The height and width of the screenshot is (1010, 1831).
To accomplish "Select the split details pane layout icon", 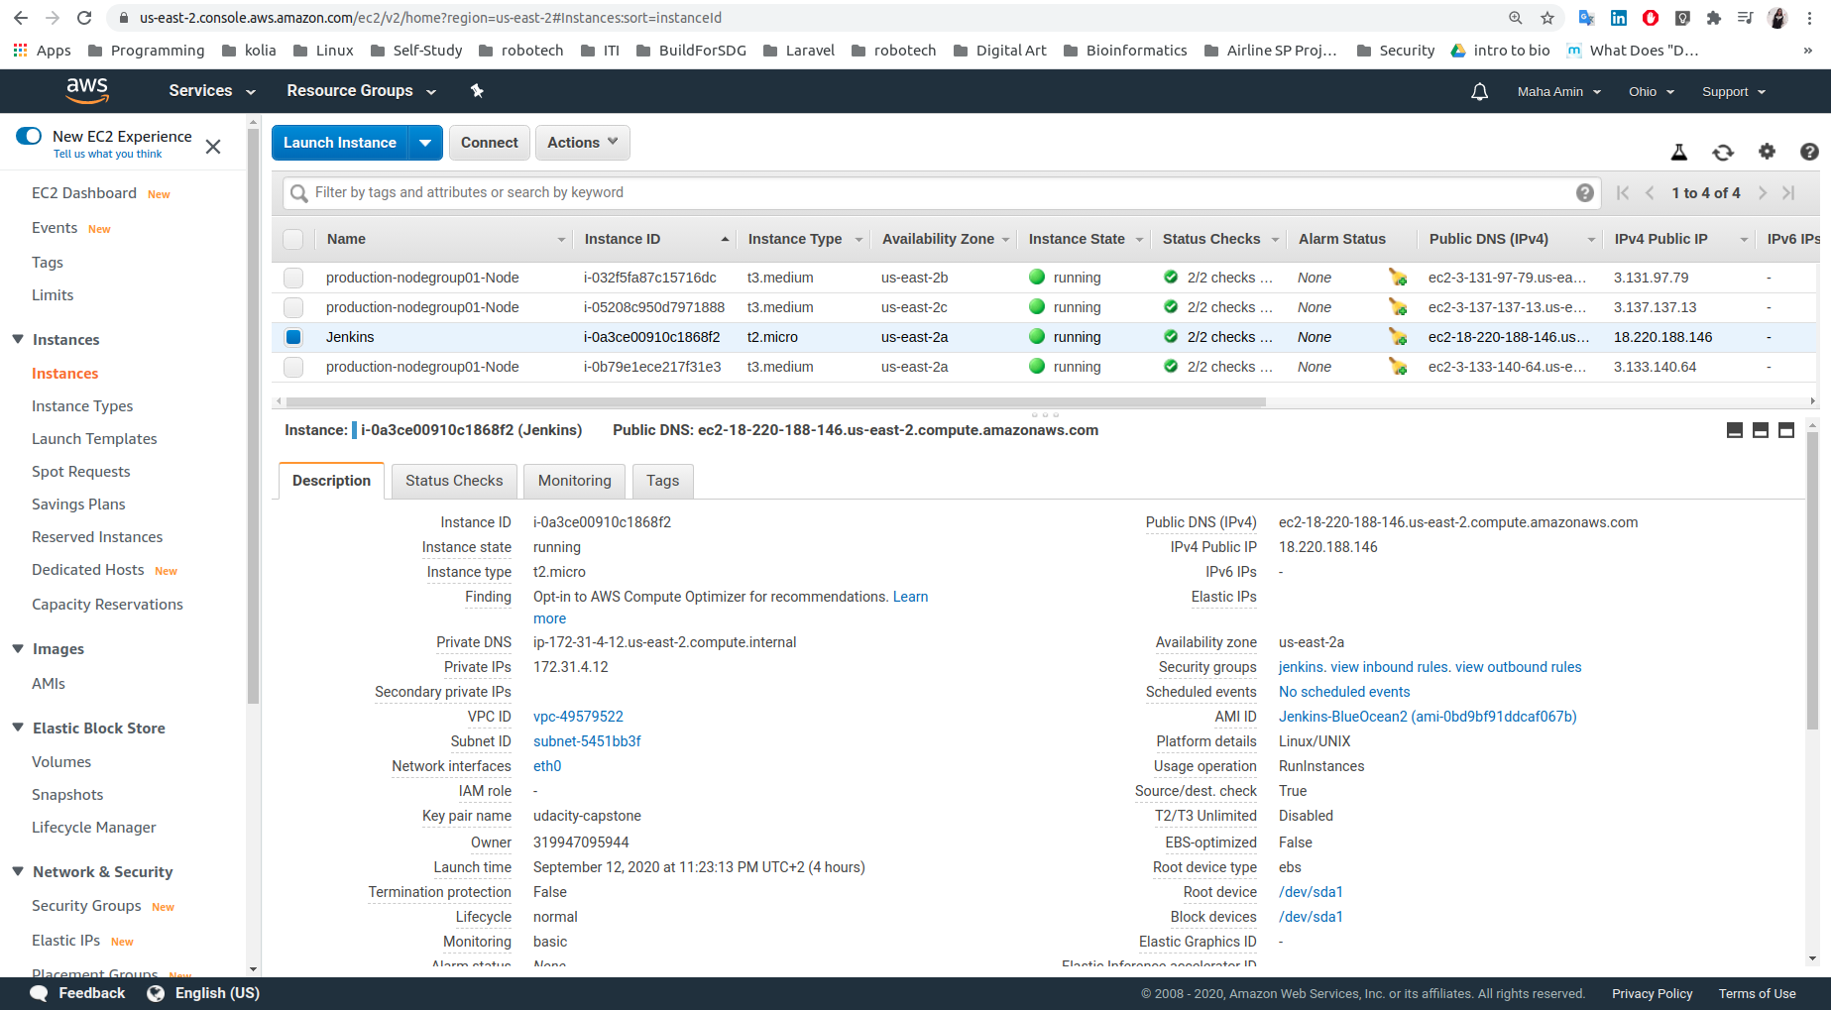I will 1761,430.
